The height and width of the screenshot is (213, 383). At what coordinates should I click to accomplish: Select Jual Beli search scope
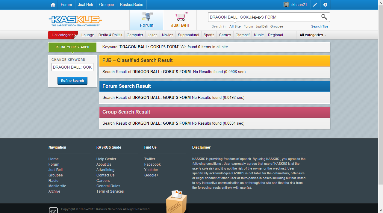[262, 26]
